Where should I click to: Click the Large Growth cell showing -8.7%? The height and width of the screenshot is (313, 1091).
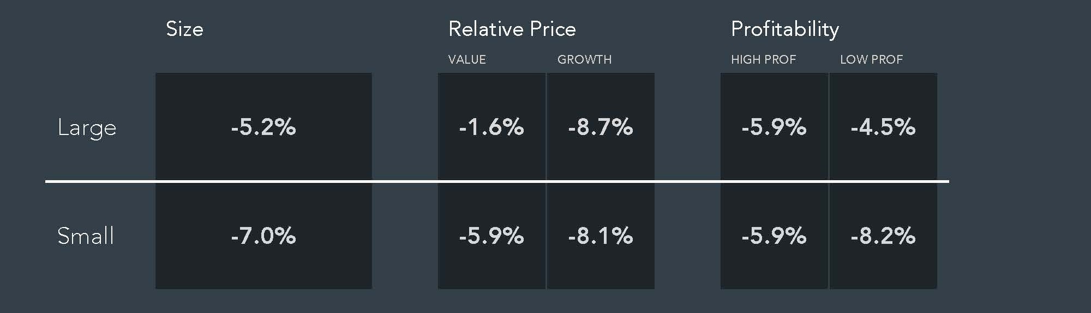[x=601, y=126]
